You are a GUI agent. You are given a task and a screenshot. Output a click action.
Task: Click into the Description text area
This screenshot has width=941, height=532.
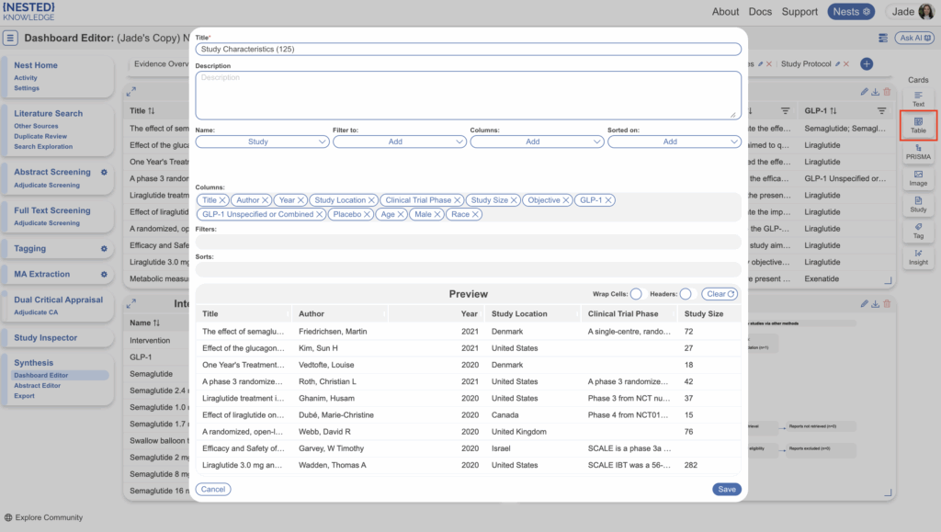pyautogui.click(x=468, y=95)
